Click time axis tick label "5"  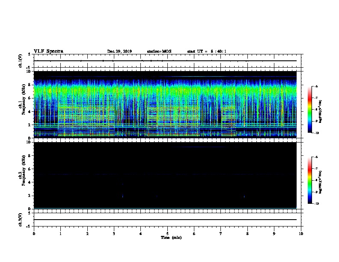click(x=167, y=233)
